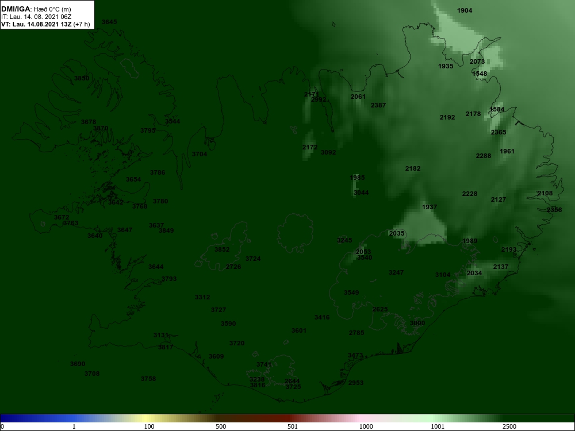
Task: Click the map value '2365'
Action: pos(499,132)
